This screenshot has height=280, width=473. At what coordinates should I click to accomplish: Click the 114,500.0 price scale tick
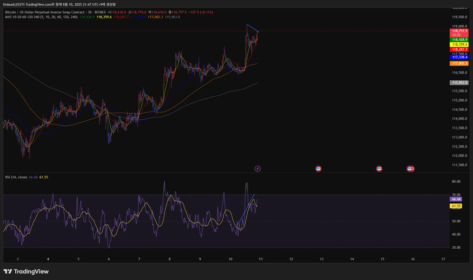pos(459,110)
